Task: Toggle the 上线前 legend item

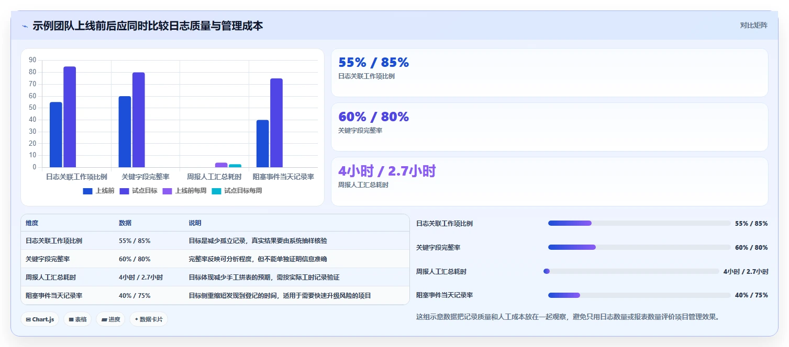Action: point(98,191)
